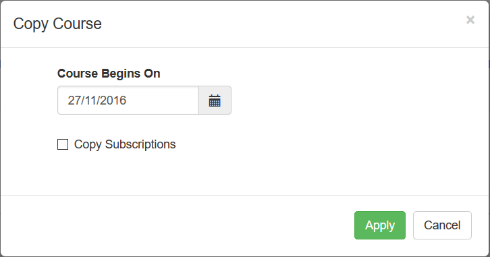Focus the Course Begins On date field

click(x=128, y=101)
